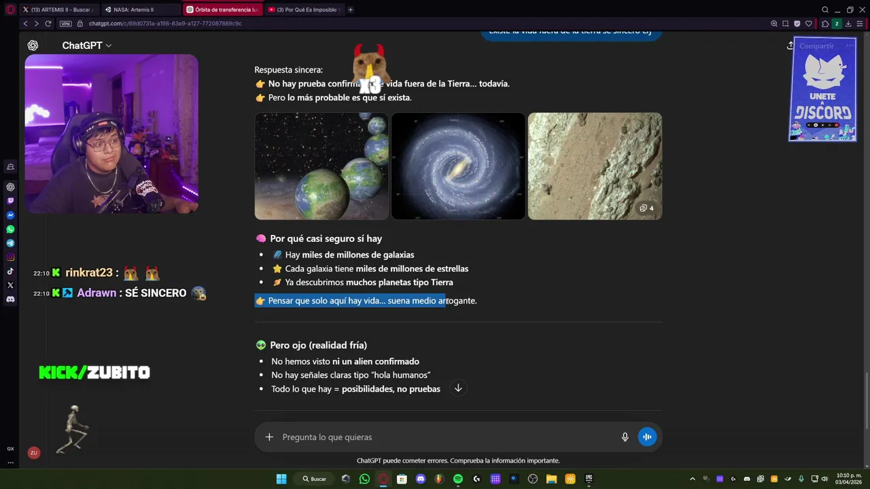Screen dimensions: 870x489
Task: Click text 'Por qué casi seguro sí hay'
Action: click(x=326, y=238)
